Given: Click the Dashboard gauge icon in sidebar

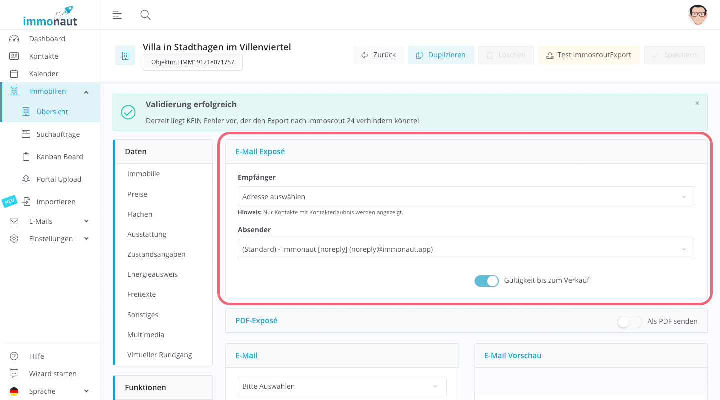Looking at the screenshot, I should click(x=14, y=39).
